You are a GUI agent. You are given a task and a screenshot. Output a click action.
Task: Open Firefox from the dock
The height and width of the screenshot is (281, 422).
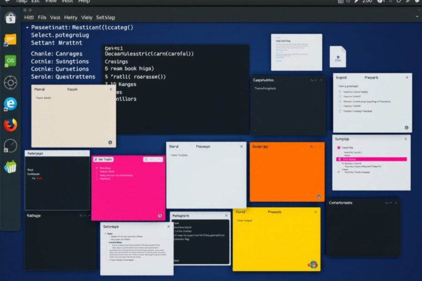pos(10,125)
